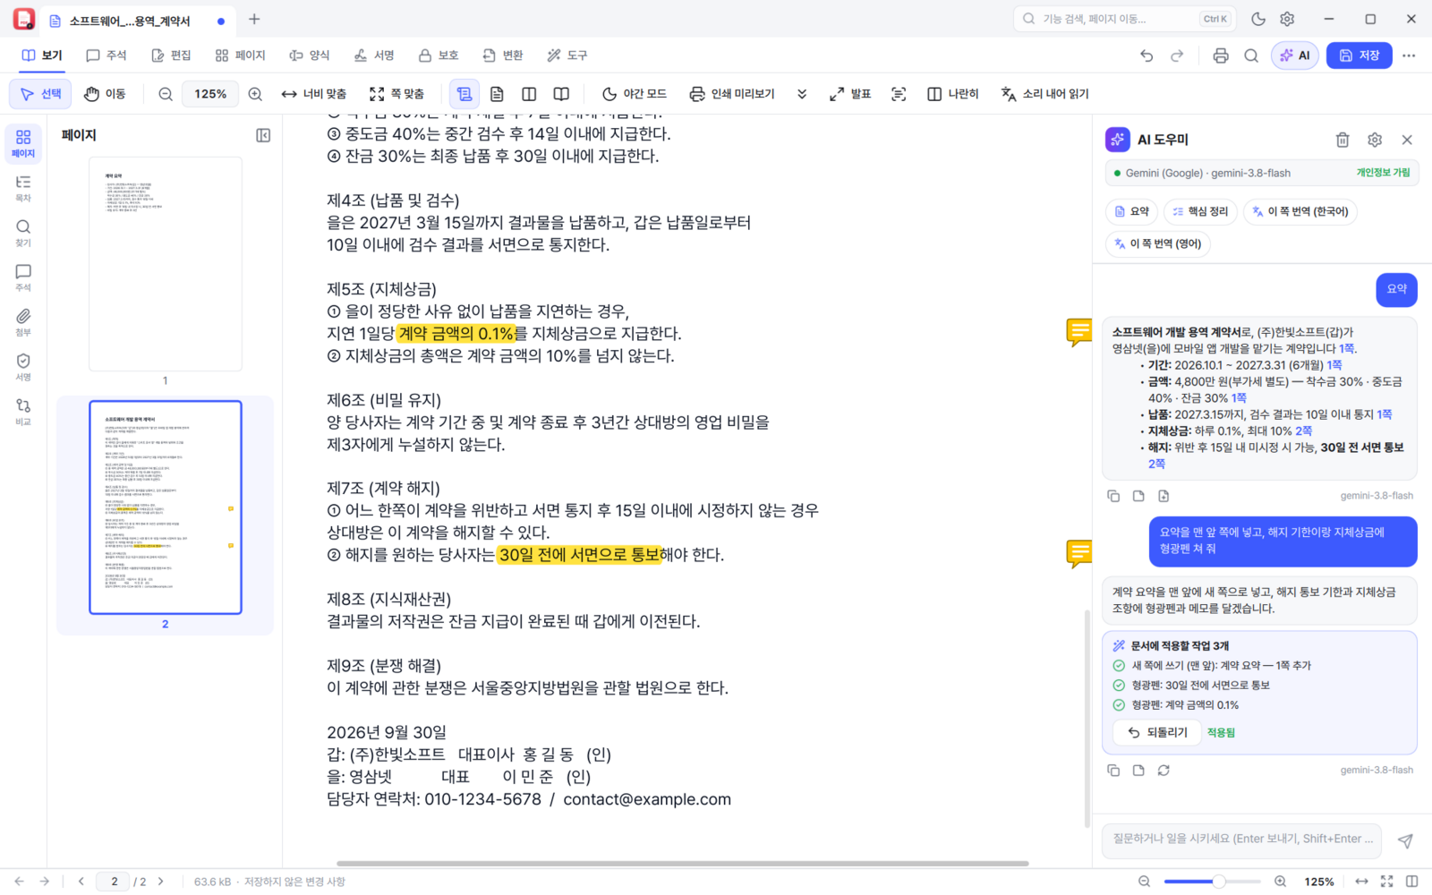
Task: Open the 비교 compare sidebar panel
Action: [23, 412]
